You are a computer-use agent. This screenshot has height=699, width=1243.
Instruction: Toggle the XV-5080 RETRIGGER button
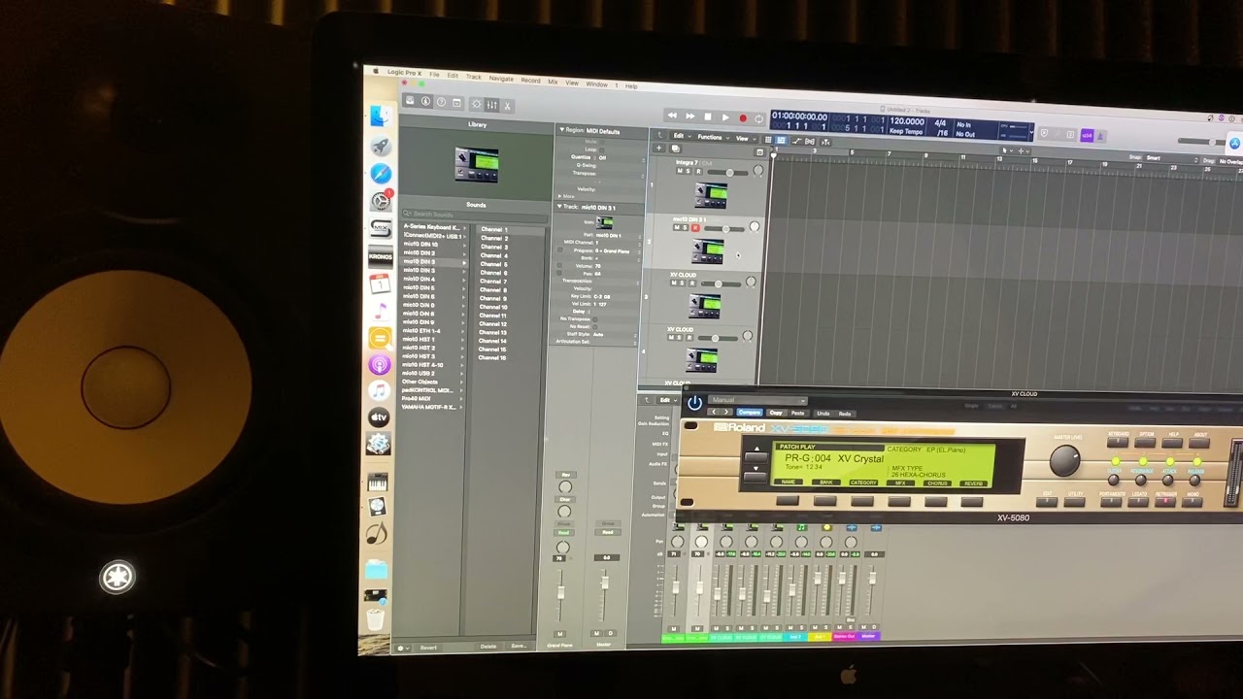(1165, 502)
